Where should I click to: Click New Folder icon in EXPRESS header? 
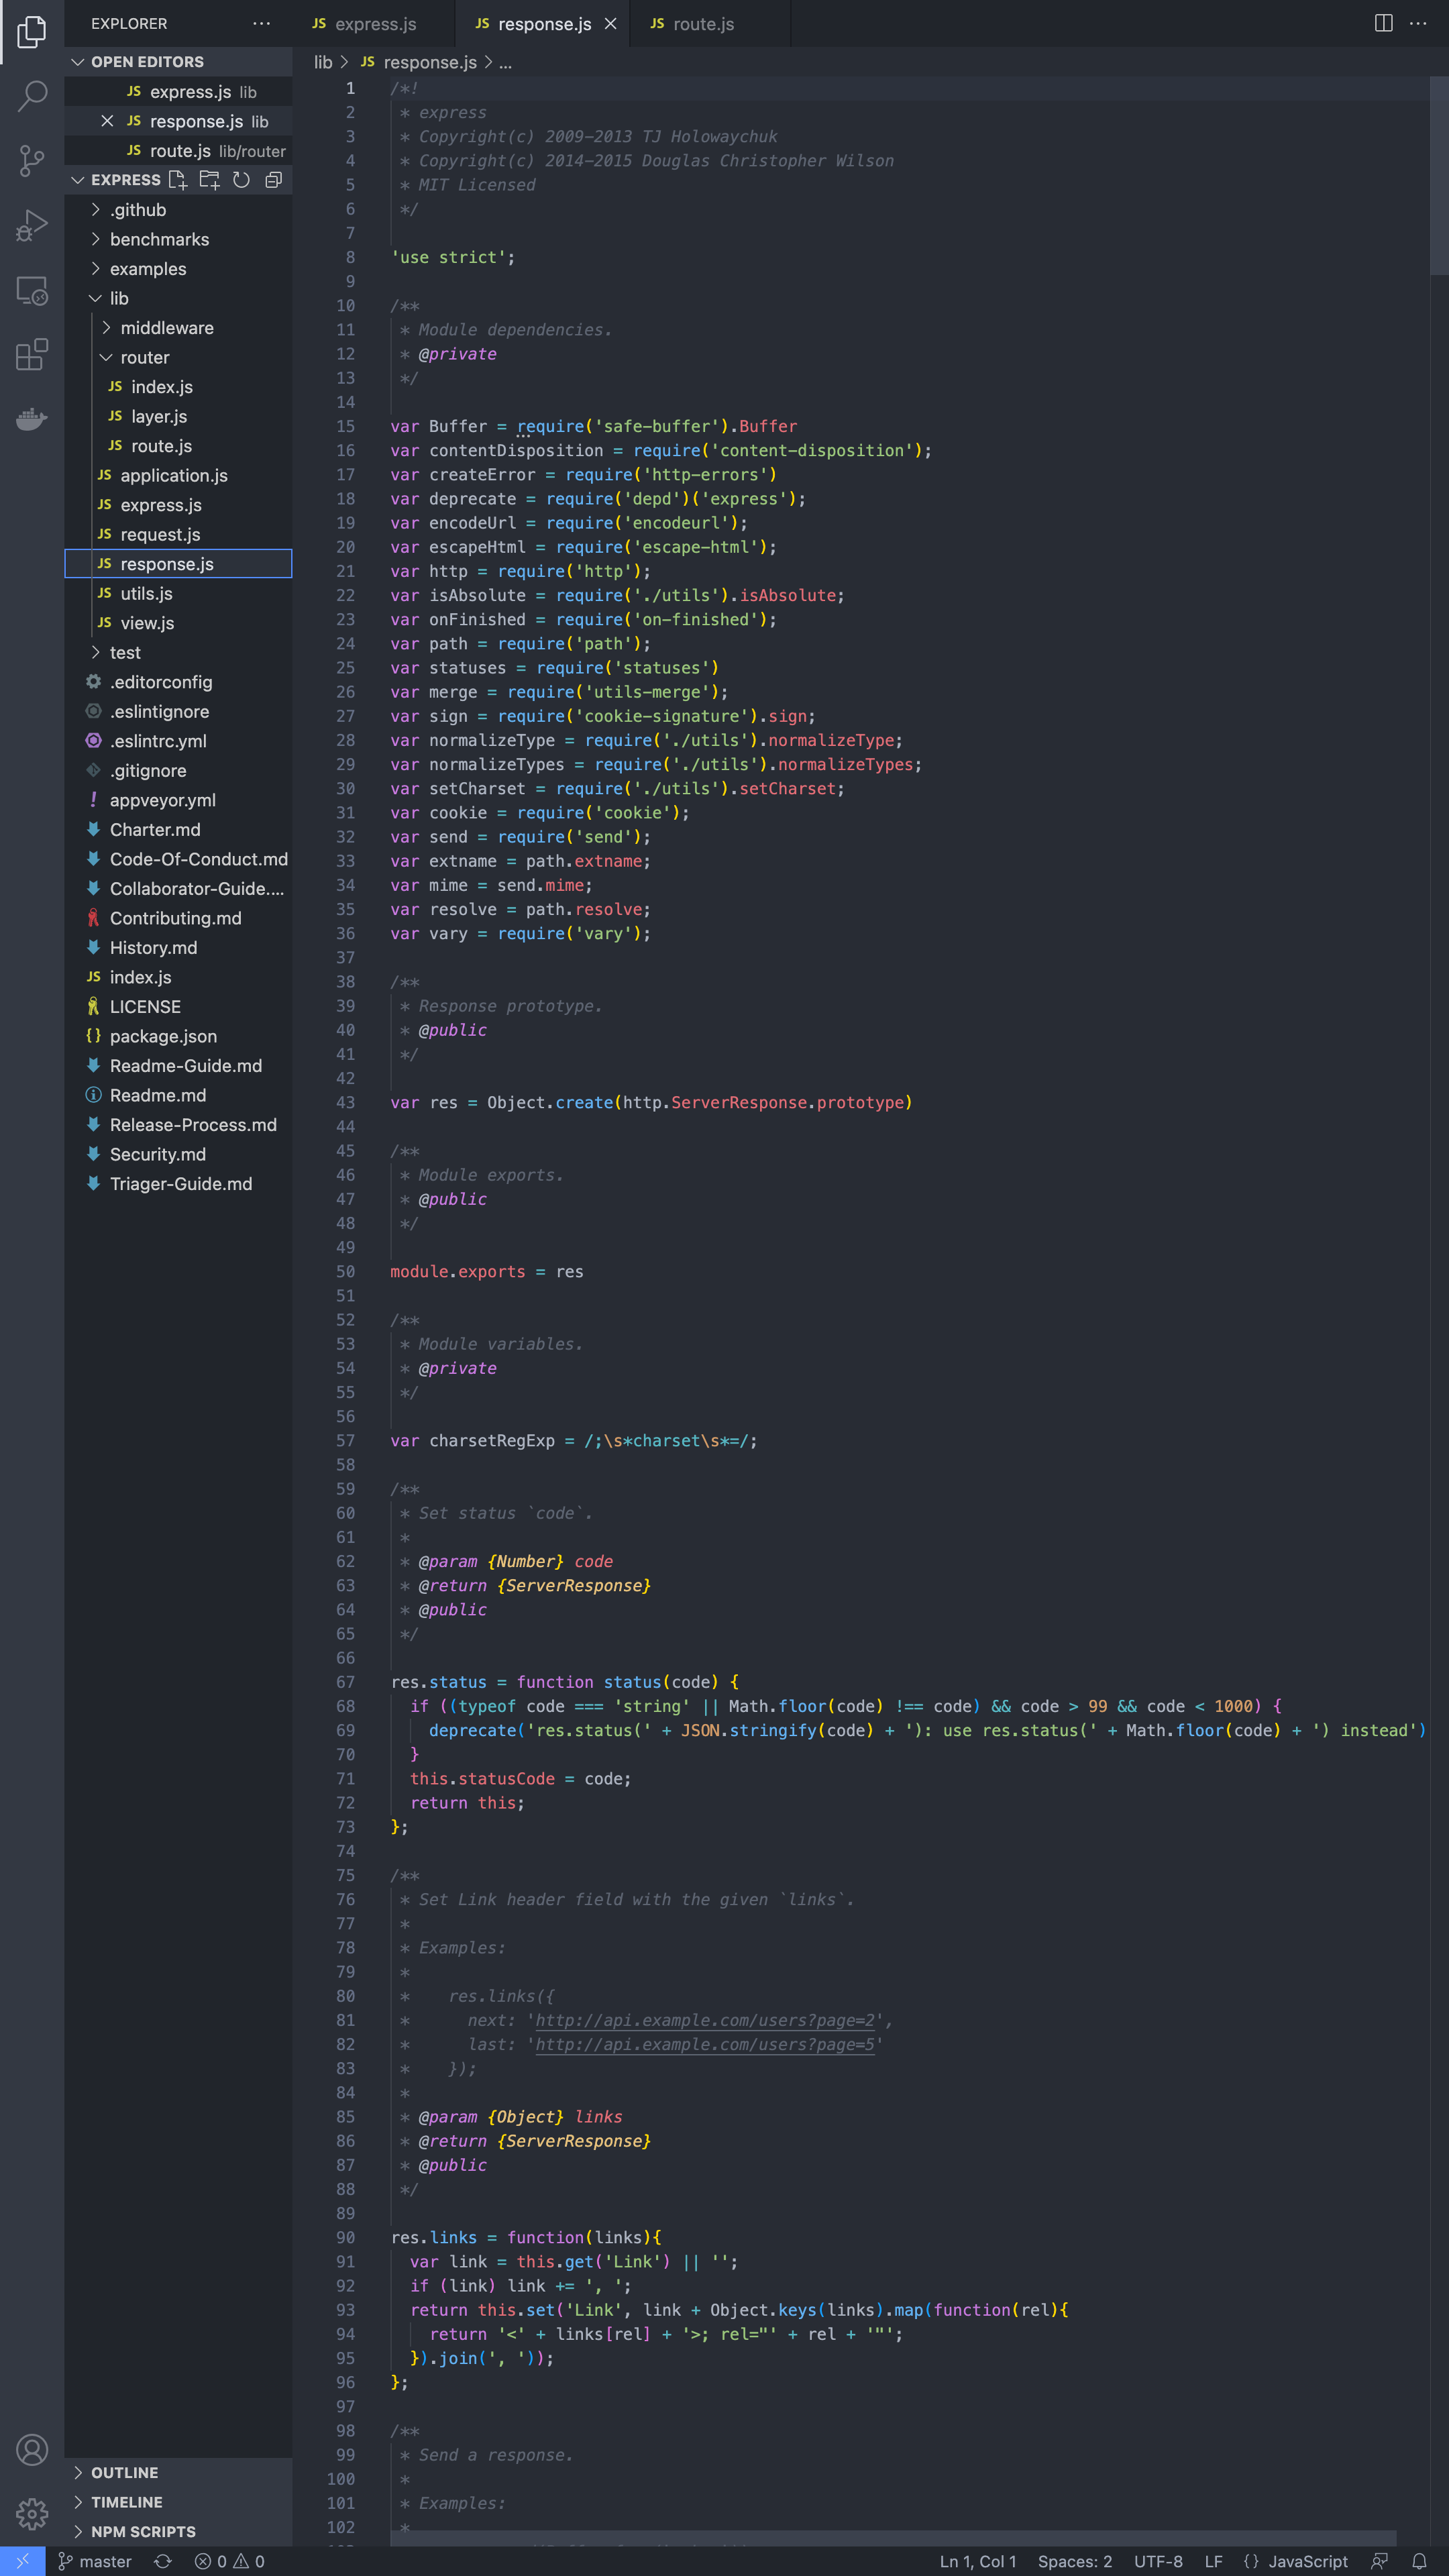[209, 180]
